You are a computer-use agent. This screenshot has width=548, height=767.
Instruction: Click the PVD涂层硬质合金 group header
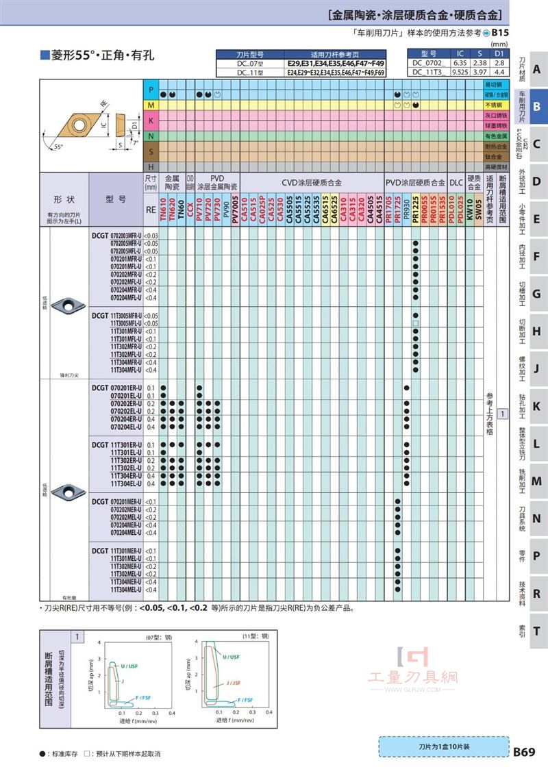point(415,183)
